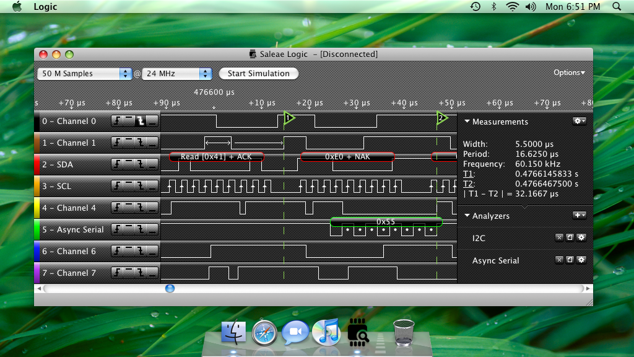Open the I2C analyzer export/copy icon
This screenshot has height=357, width=634.
[x=570, y=238]
